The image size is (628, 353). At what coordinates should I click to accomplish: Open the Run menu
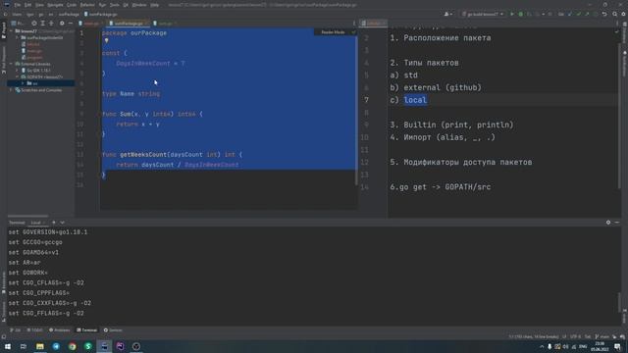[102, 5]
